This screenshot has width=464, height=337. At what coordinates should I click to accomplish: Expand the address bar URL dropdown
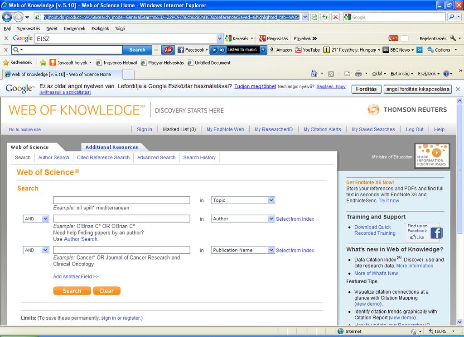click(x=305, y=17)
